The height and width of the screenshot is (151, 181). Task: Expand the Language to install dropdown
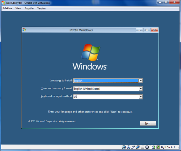[x=141, y=81]
